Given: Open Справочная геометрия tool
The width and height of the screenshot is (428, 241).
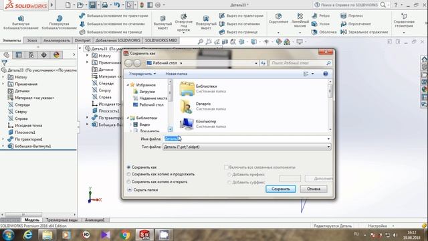Looking at the screenshot, I should tap(404, 20).
